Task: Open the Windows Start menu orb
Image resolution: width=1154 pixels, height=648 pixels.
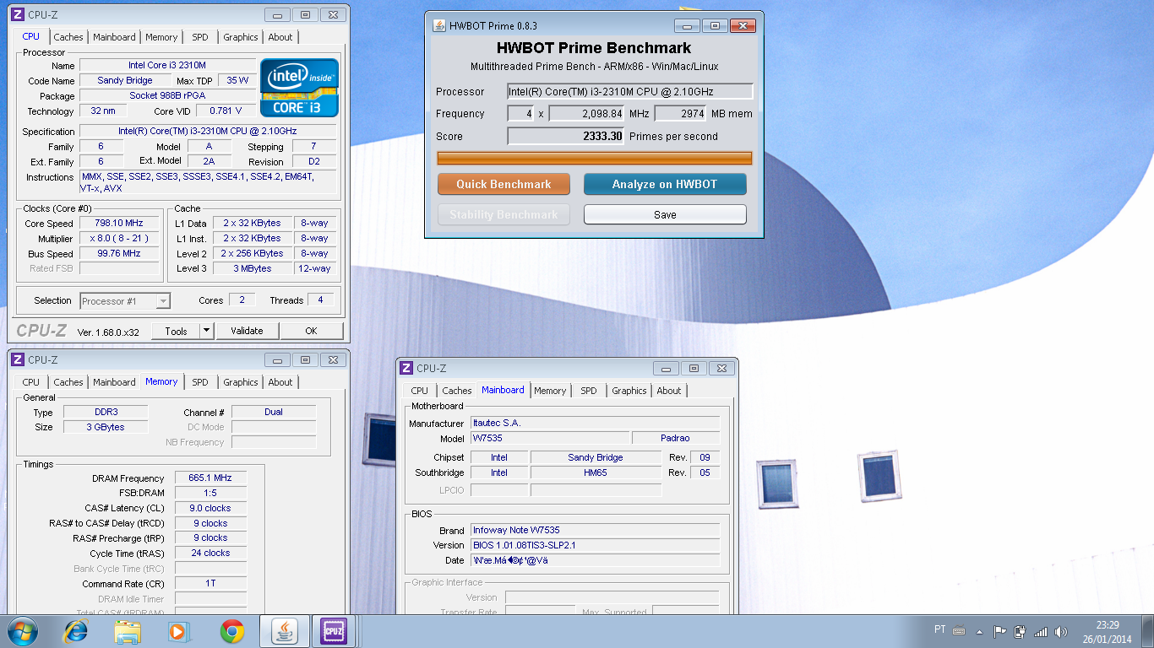Action: (22, 630)
